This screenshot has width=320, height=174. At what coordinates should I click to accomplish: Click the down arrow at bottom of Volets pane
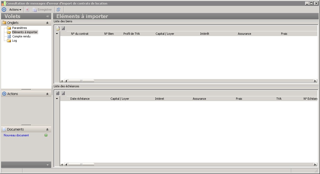coord(47,165)
